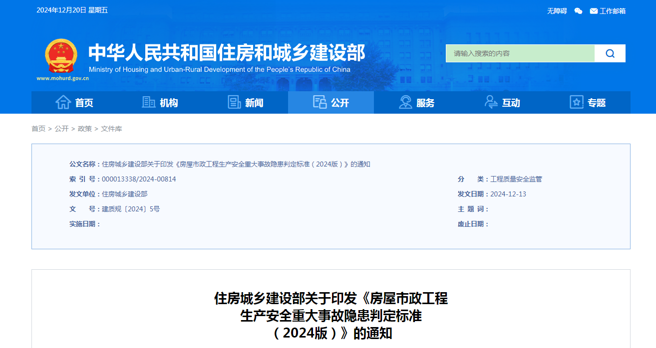This screenshot has height=348, width=656.
Task: Click the newspaper icon for 新闻
Action: (x=234, y=102)
